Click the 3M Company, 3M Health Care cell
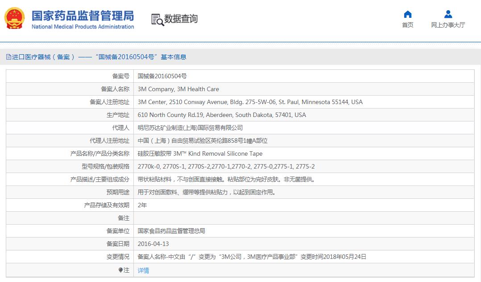Viewport: 481px width, 282px height. (178, 89)
